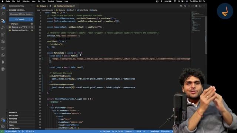Image resolution: width=237 pixels, height=133 pixels.
Task: Open the View menu
Action: pyautogui.click(x=34, y=1)
